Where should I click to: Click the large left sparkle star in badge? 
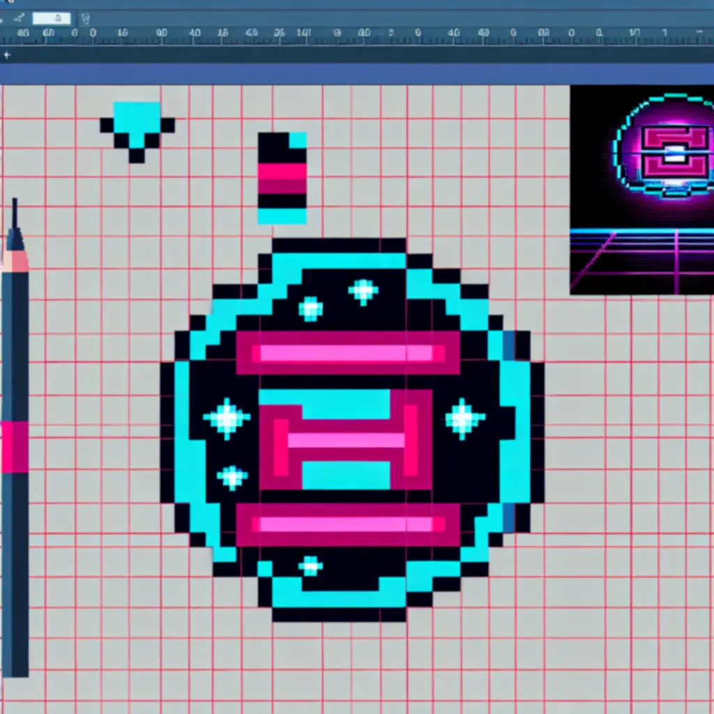[227, 418]
